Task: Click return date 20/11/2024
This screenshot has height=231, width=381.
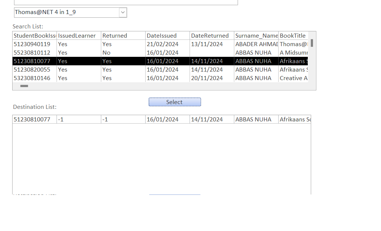Action: (x=207, y=78)
